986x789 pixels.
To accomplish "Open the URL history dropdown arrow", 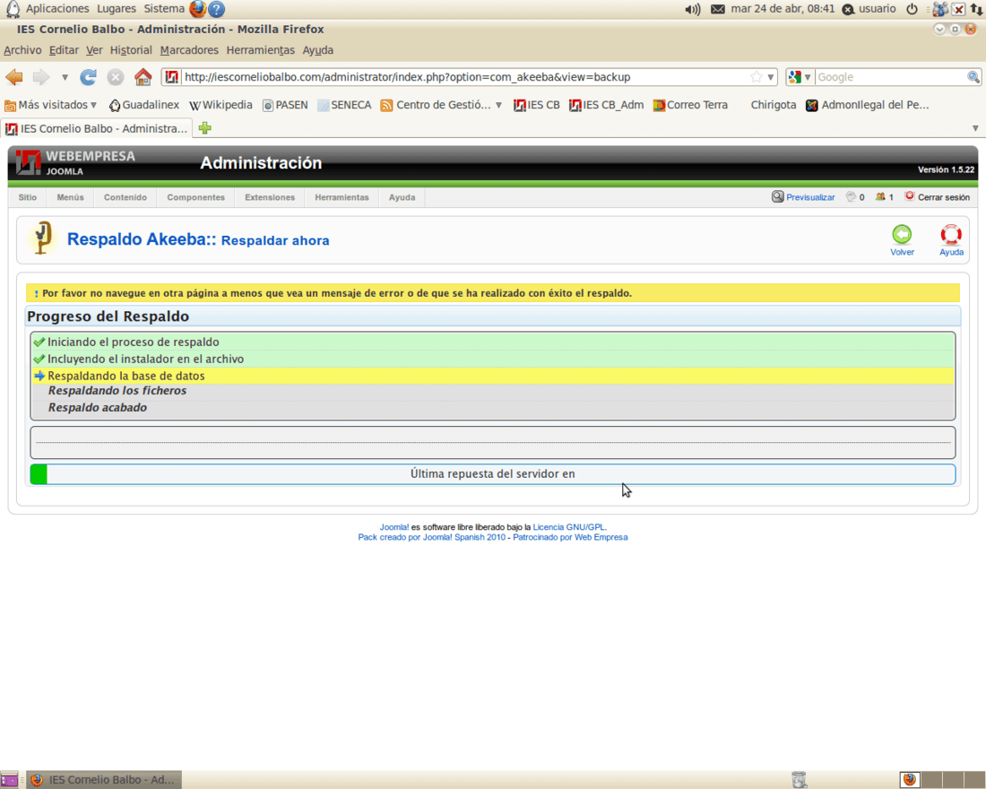I will pyautogui.click(x=770, y=77).
